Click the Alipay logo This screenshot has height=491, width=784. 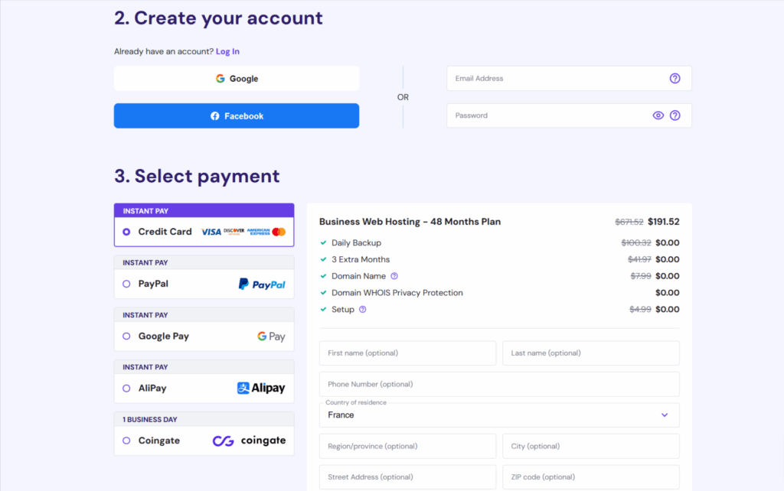pyautogui.click(x=261, y=389)
